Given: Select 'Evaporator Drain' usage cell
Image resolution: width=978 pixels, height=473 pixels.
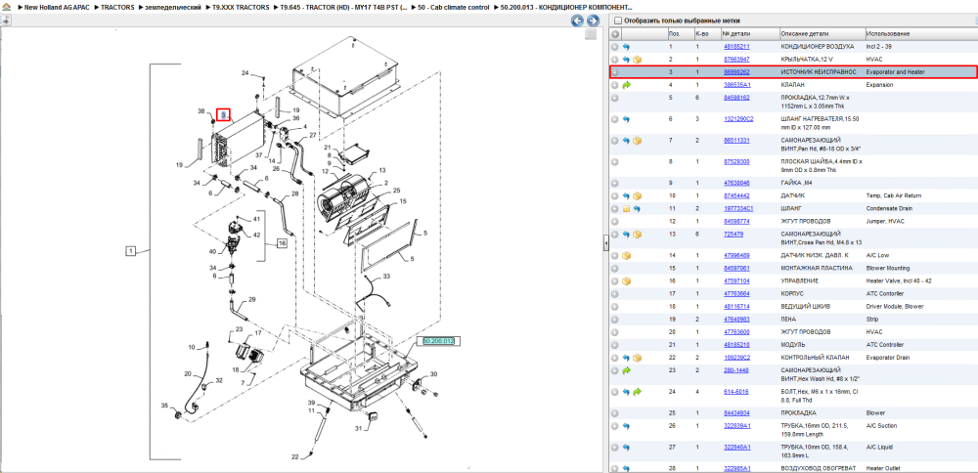Looking at the screenshot, I should pyautogui.click(x=888, y=358).
